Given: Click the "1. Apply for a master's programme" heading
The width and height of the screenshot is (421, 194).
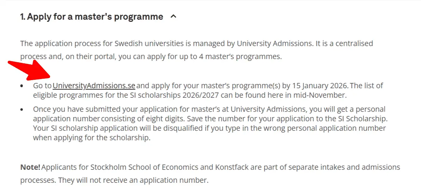Looking at the screenshot, I should 92,17.
